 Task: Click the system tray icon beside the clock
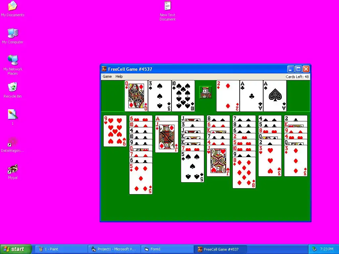(315, 249)
